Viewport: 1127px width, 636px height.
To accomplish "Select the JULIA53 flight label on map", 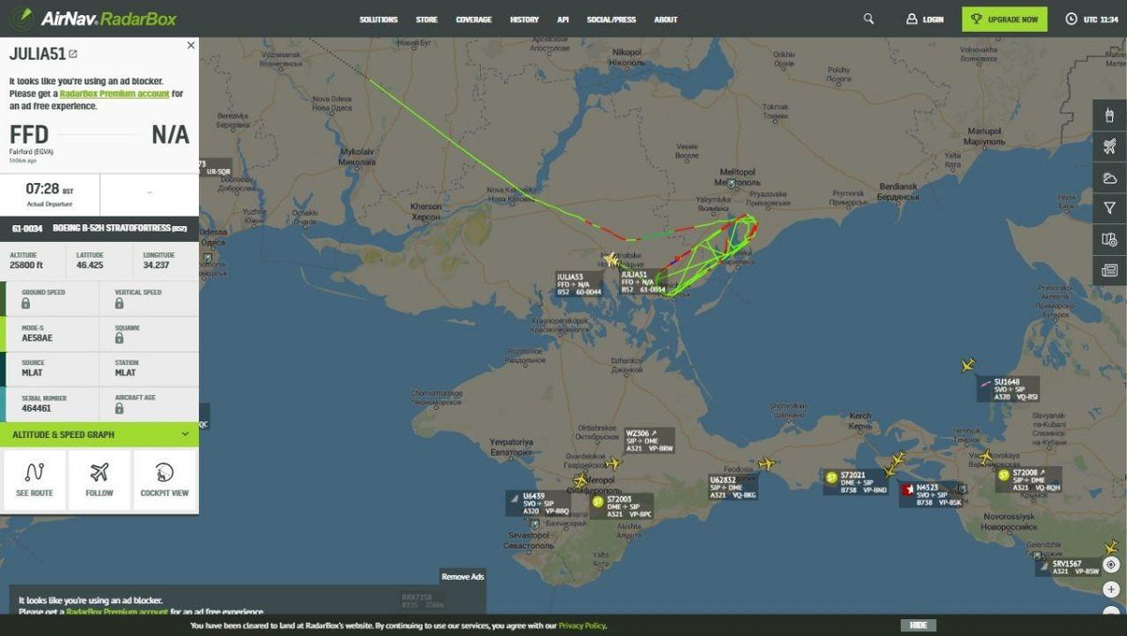I will pyautogui.click(x=578, y=284).
